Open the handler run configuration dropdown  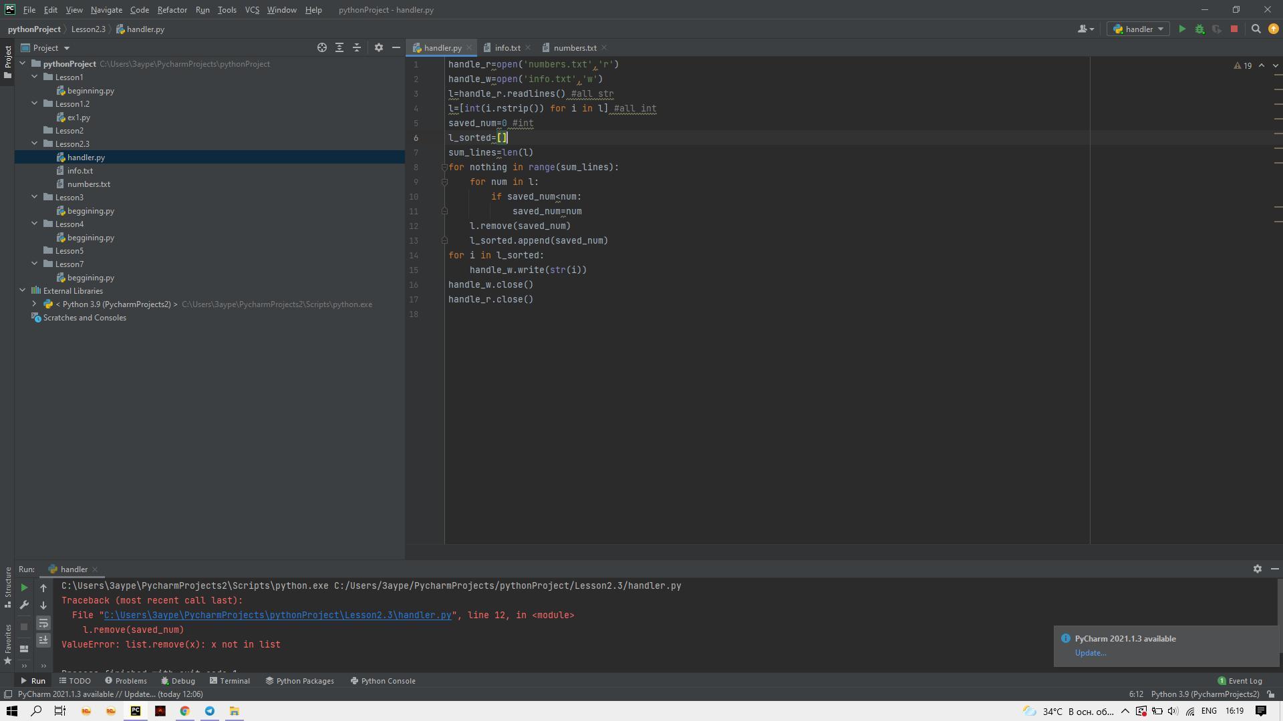click(x=1139, y=29)
